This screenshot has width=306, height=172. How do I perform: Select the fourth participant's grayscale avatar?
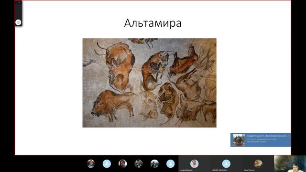click(139, 163)
